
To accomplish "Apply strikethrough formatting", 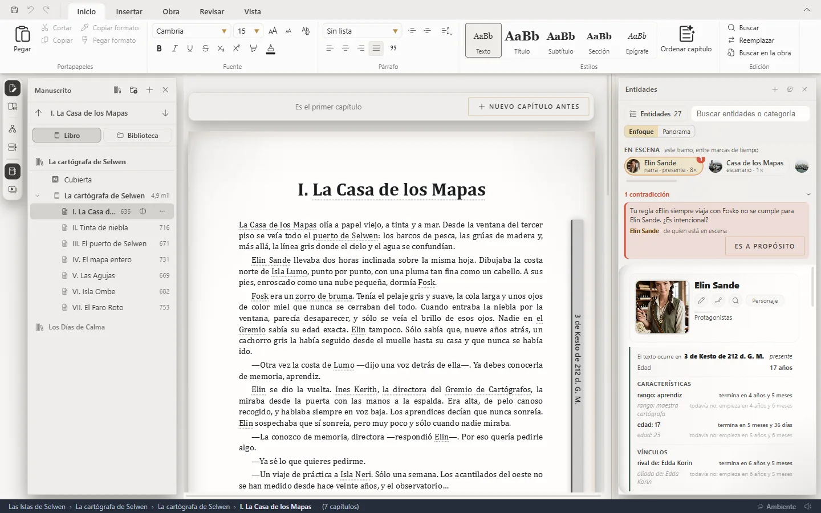I will [205, 48].
